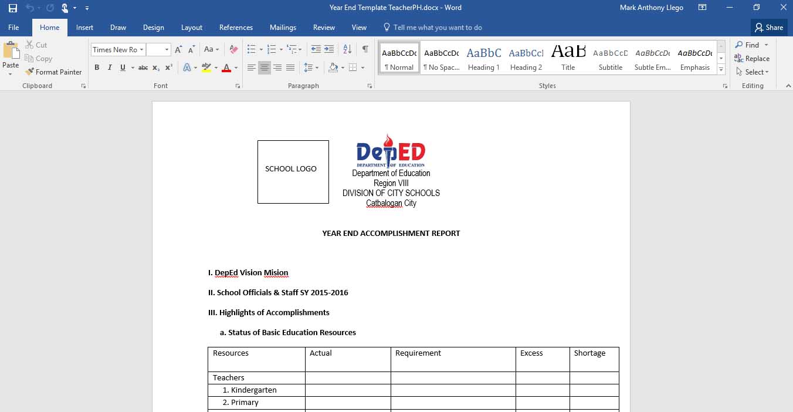Toggle Underline formatting
793x412 pixels.
(x=123, y=68)
